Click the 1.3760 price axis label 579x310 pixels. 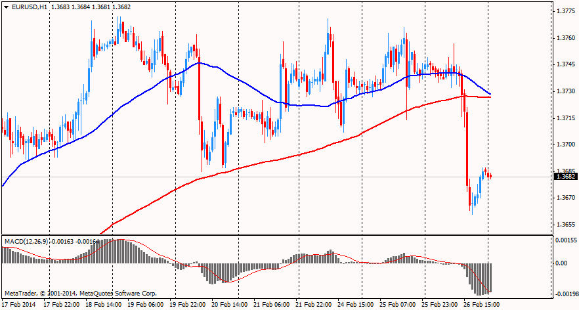567,38
